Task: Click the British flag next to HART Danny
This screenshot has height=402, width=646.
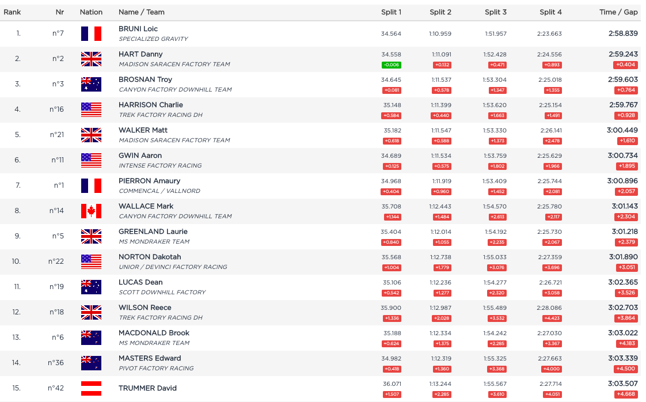Action: click(x=91, y=59)
